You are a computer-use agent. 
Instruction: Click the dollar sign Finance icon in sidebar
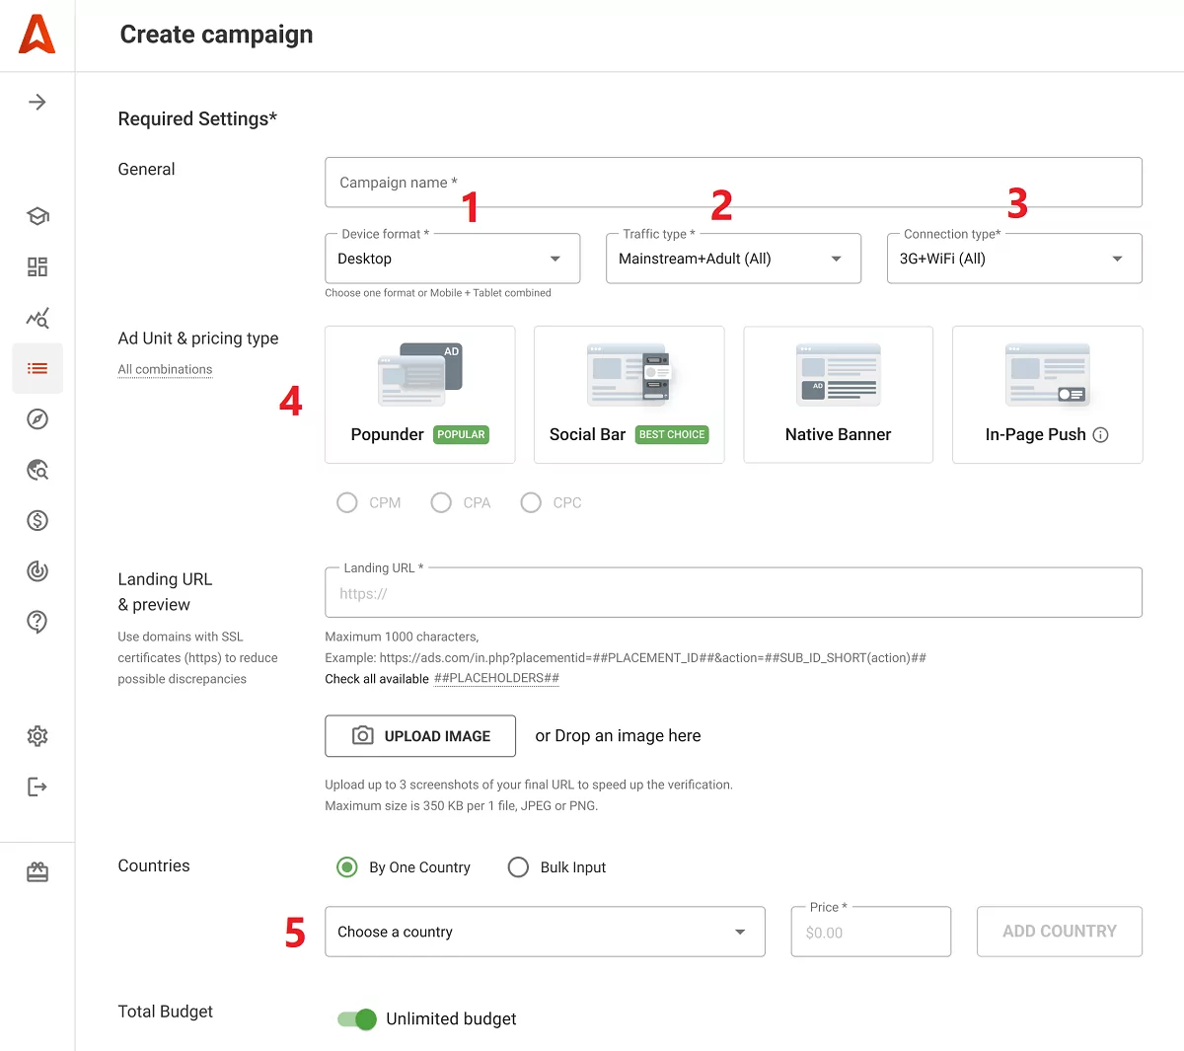coord(37,520)
